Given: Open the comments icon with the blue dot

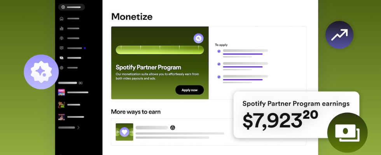Looking at the screenshot, I should (x=61, y=48).
